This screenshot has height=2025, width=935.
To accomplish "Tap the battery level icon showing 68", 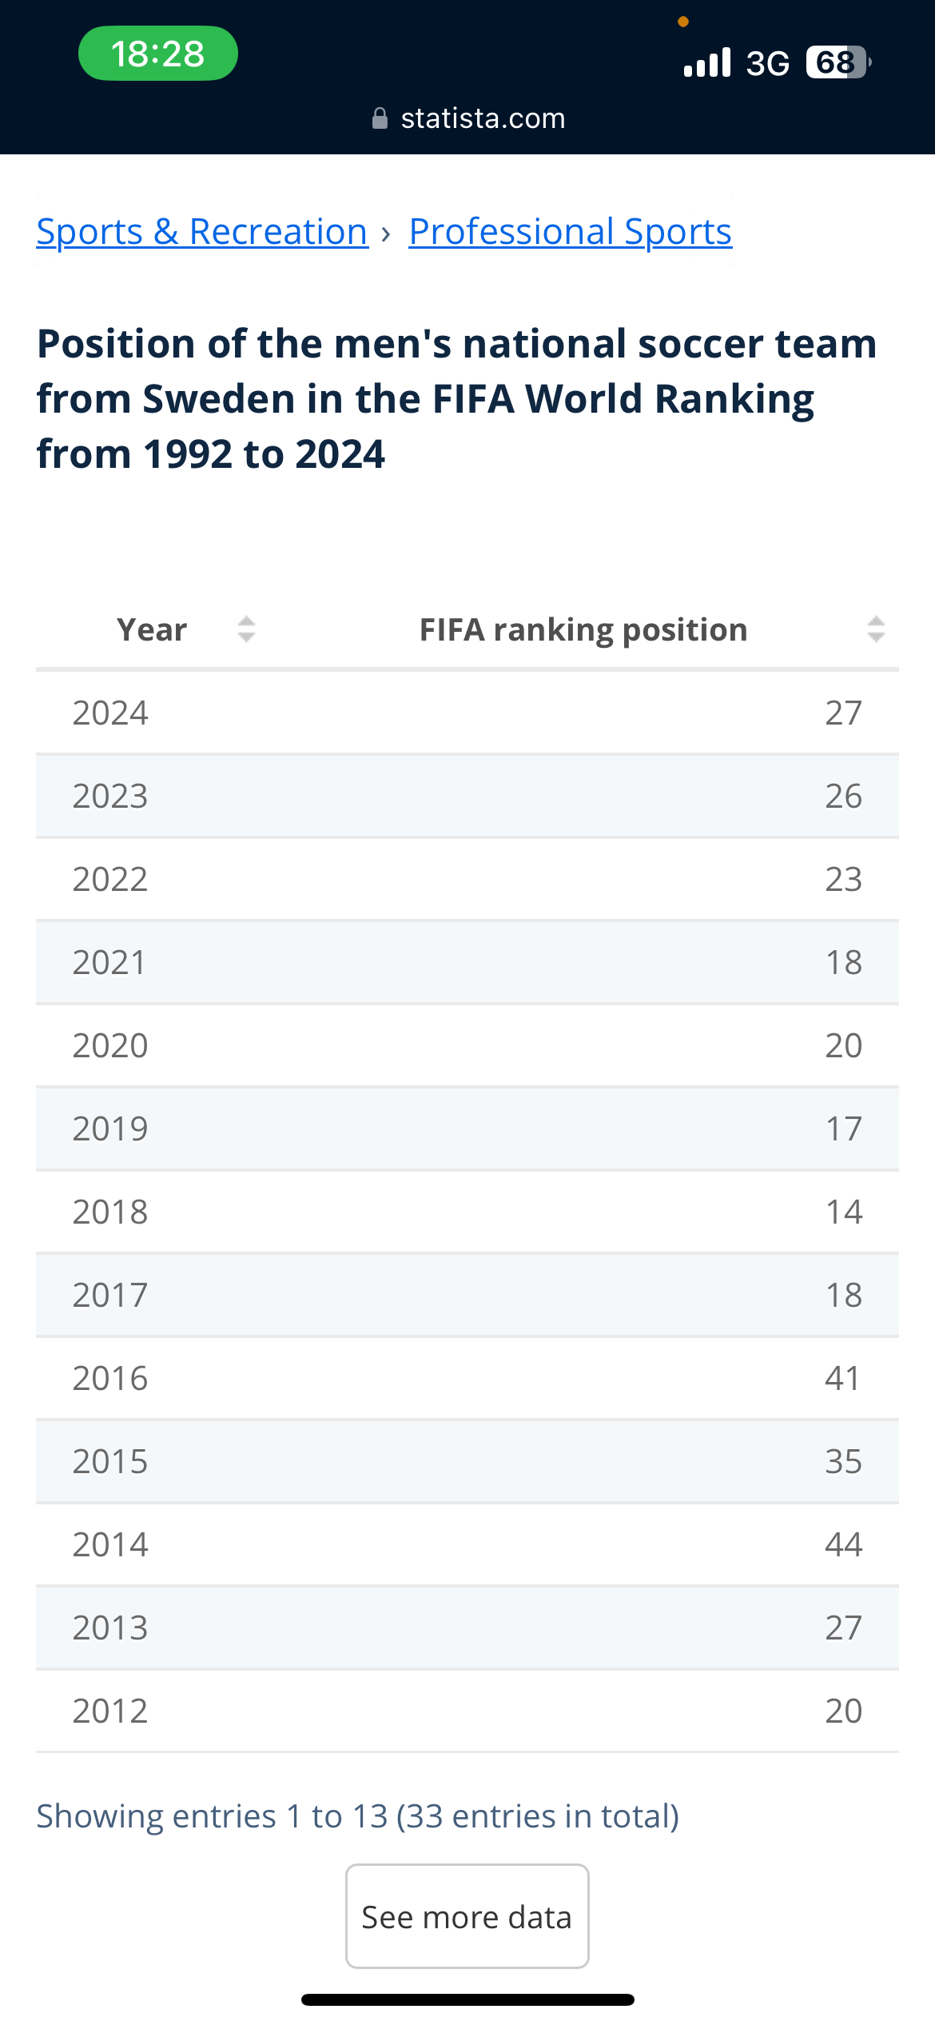I will [x=838, y=62].
